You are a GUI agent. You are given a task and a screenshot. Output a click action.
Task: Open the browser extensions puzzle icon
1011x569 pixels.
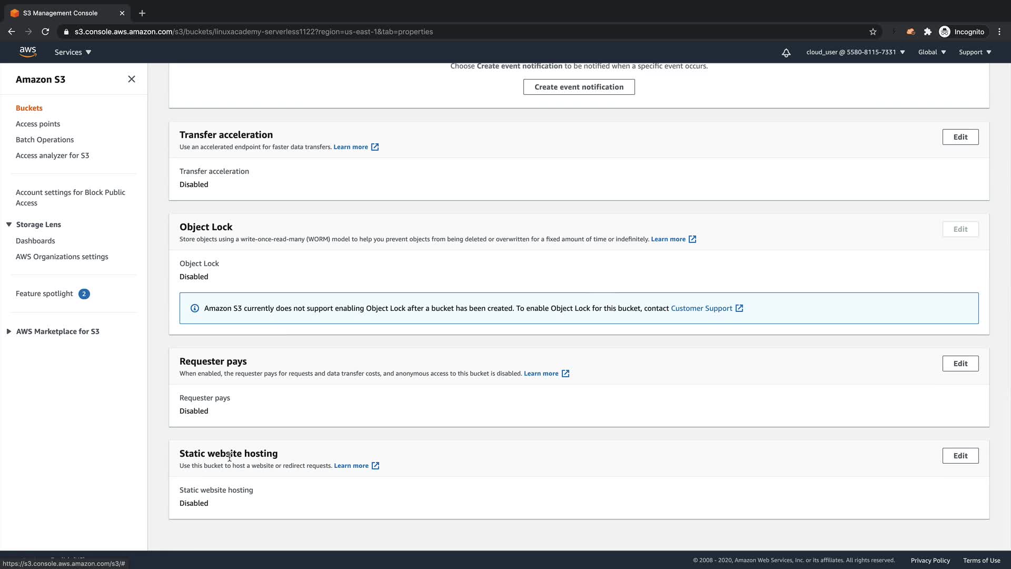[927, 32]
